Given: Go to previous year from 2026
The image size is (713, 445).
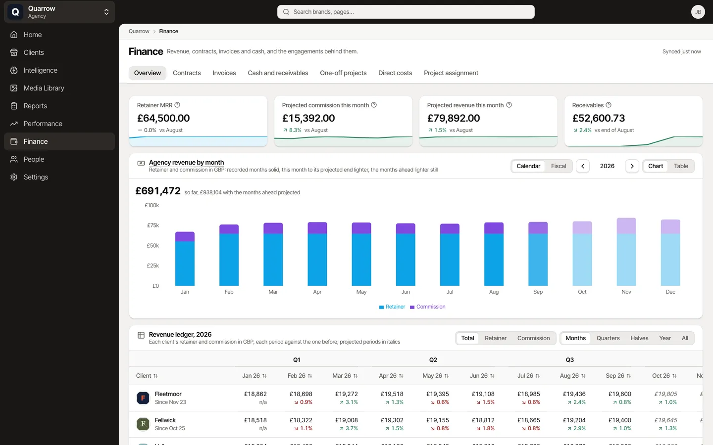Looking at the screenshot, I should 583,166.
